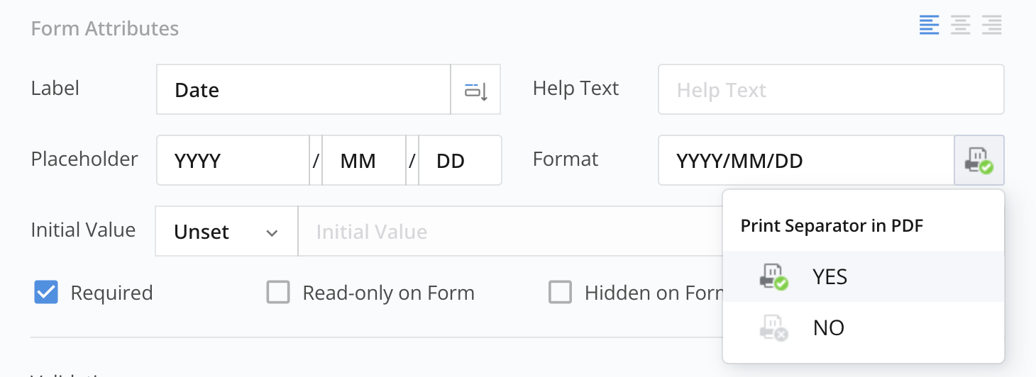Set text alignment to center
The width and height of the screenshot is (1036, 377).
[960, 26]
